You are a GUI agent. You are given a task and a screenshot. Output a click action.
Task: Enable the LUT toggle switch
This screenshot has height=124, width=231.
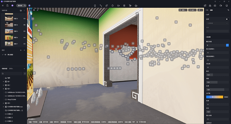coord(227,19)
